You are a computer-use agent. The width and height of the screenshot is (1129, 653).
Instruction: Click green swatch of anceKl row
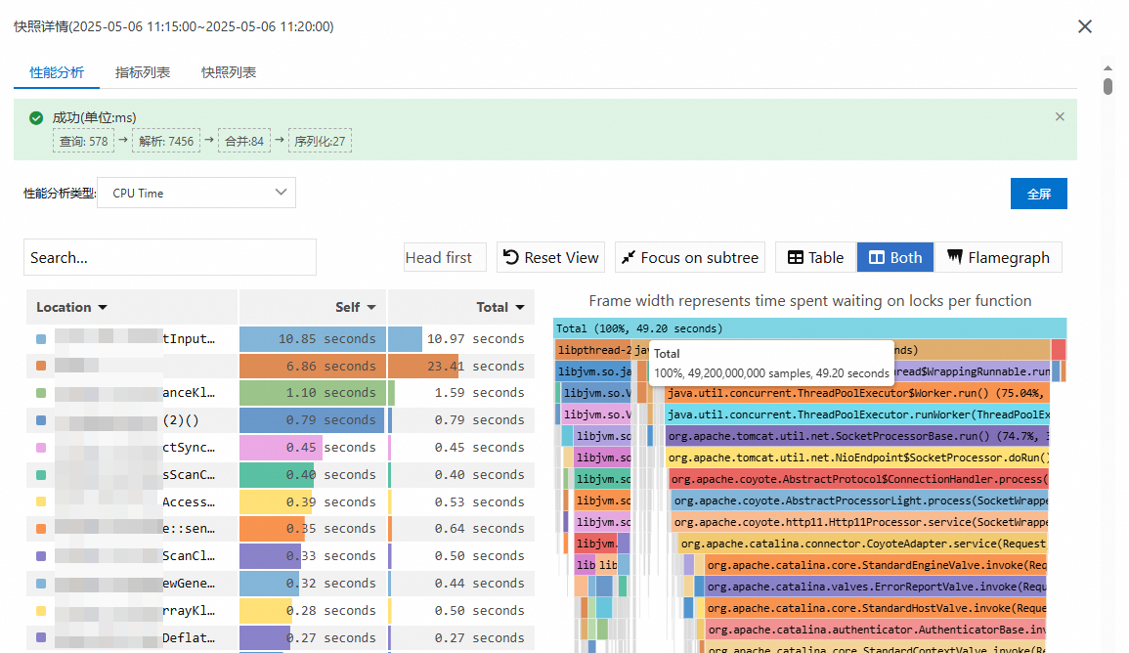pos(41,393)
